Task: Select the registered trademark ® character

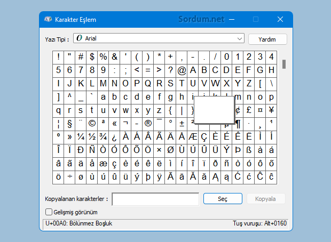Action: tap(148, 124)
